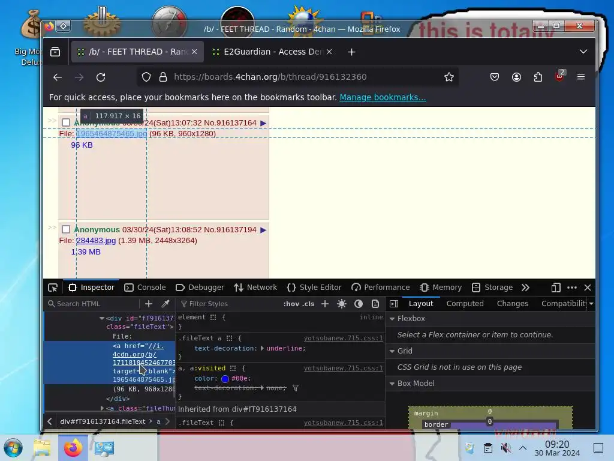Viewport: 614px width, 461px height.
Task: Collapse the Flexbox section
Action: point(392,319)
